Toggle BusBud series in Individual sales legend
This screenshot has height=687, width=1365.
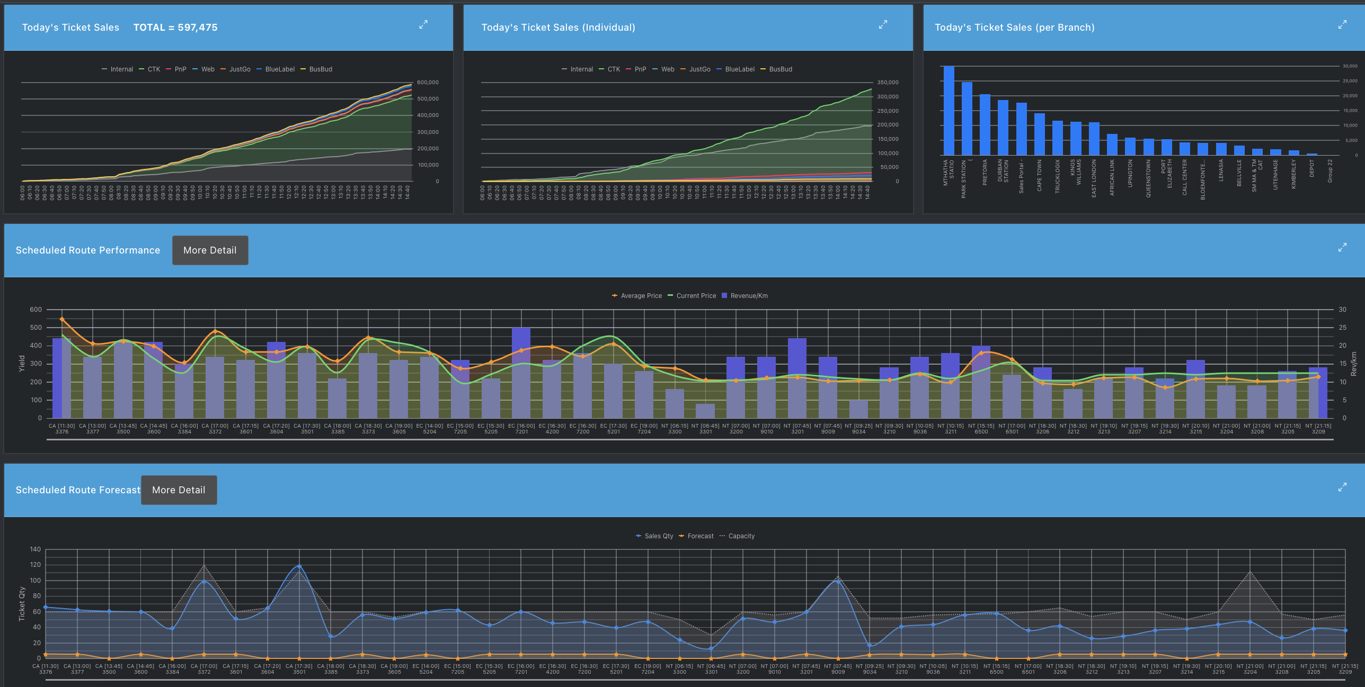click(780, 69)
